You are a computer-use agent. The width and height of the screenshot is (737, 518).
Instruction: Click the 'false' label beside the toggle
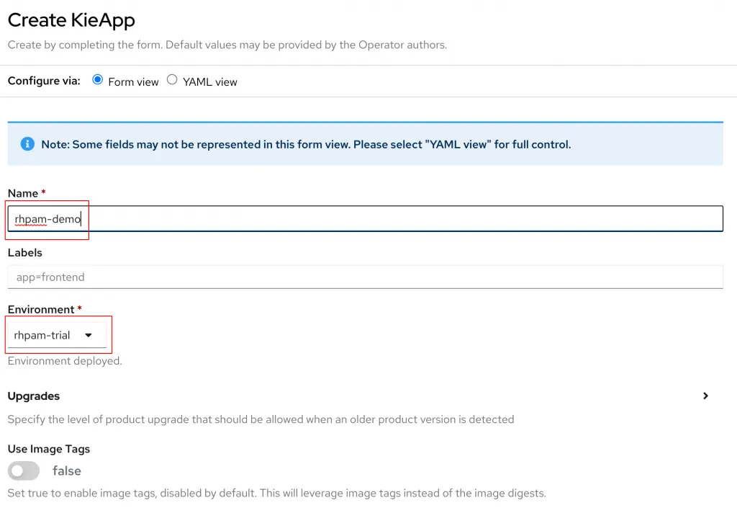[x=67, y=471]
